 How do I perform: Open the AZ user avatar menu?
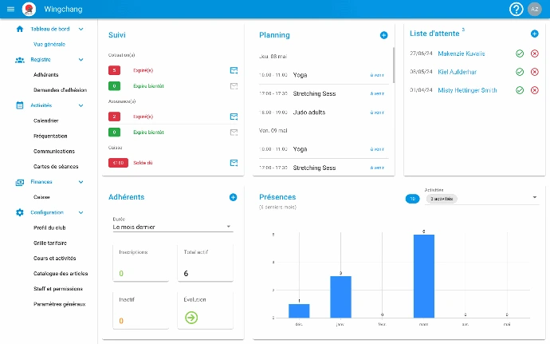click(535, 9)
